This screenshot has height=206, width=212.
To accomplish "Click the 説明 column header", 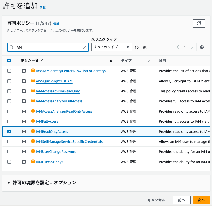I will click(x=162, y=61).
